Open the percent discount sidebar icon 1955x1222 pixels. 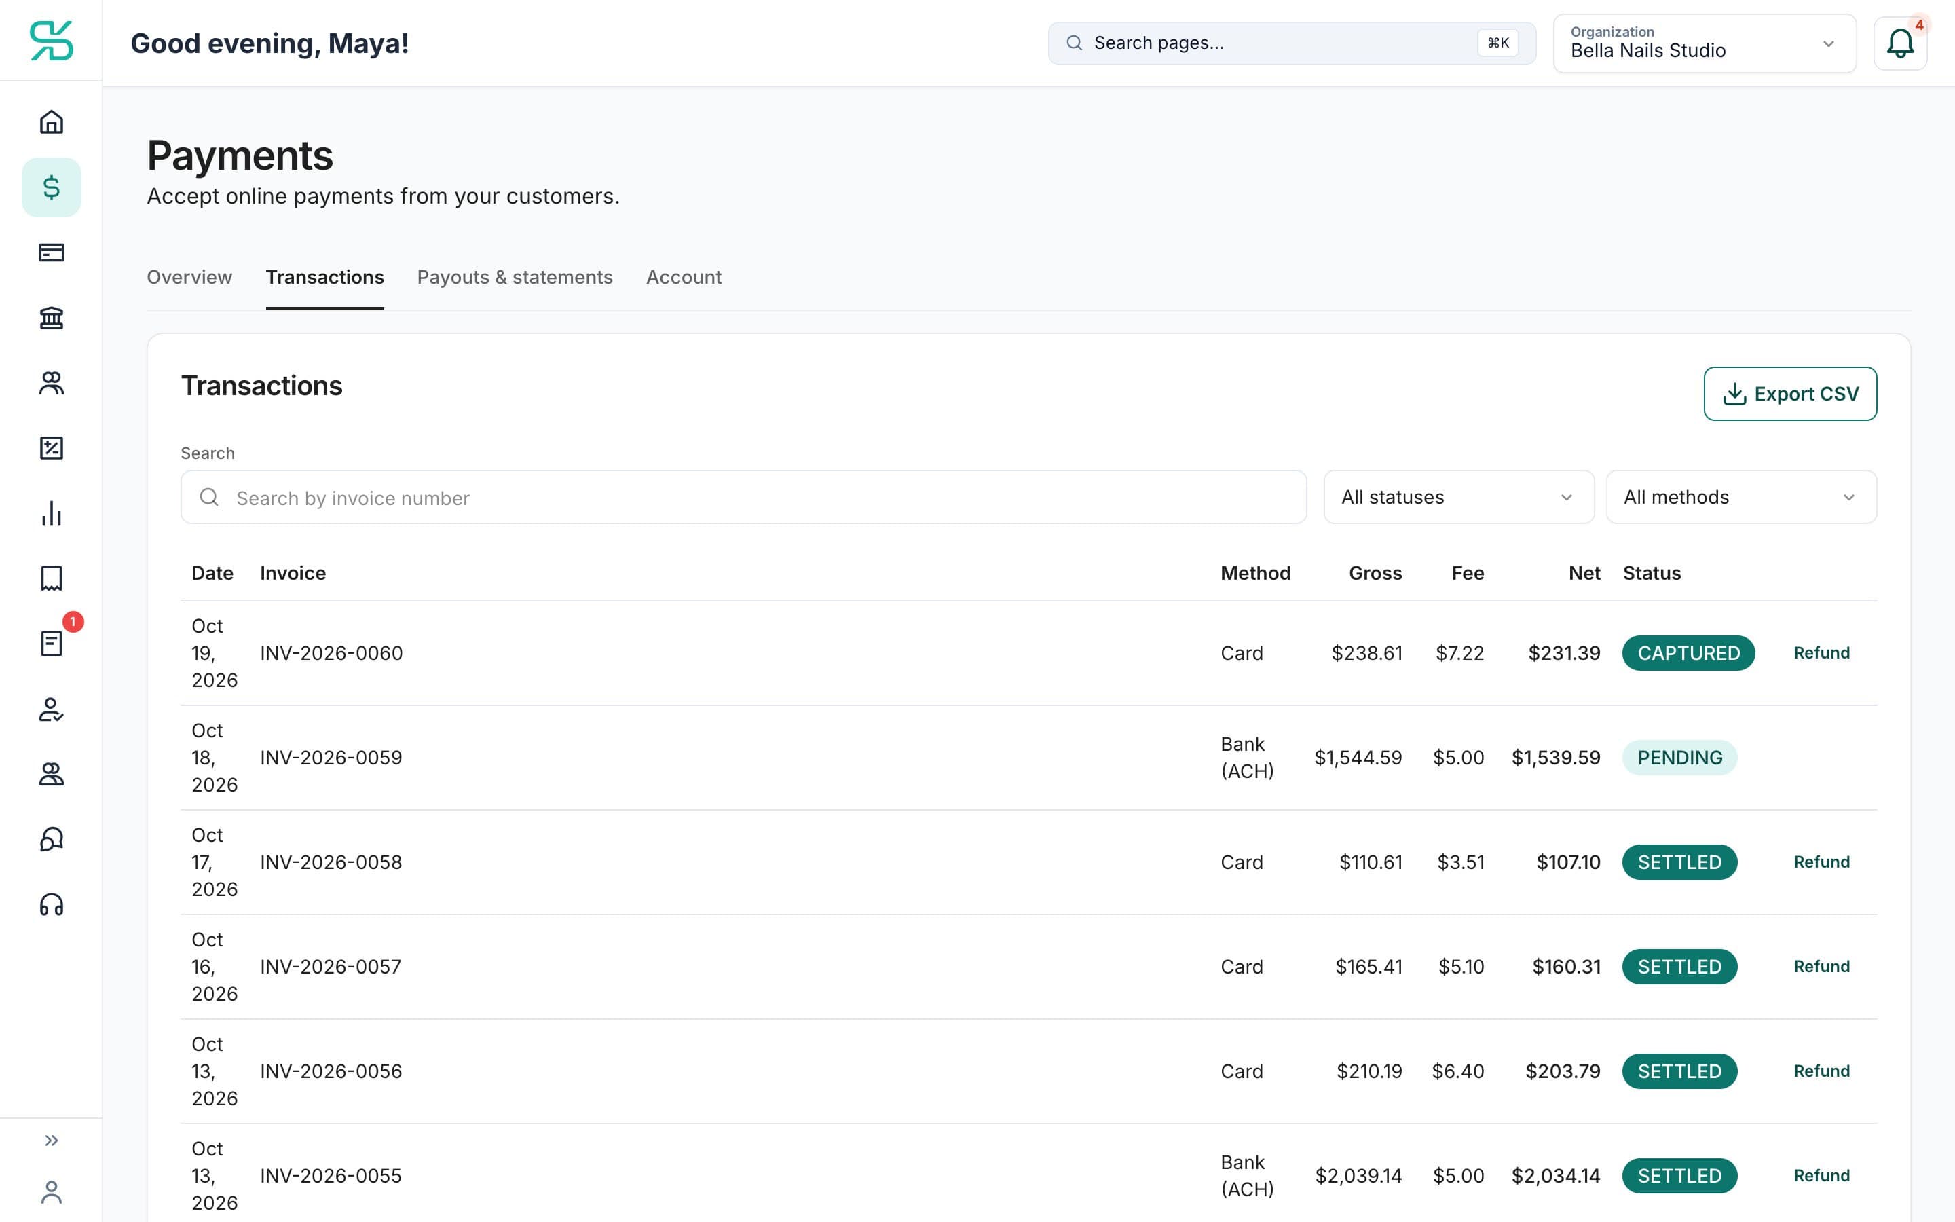tap(51, 448)
